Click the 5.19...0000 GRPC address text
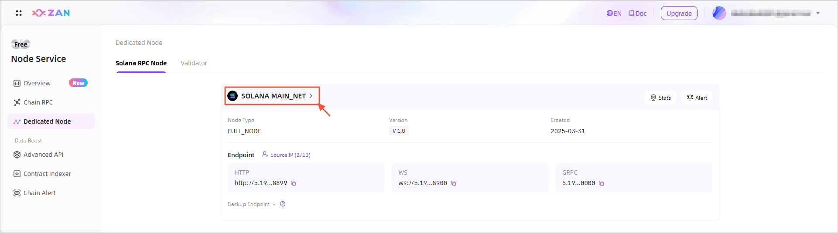This screenshot has height=233, width=838. click(x=578, y=183)
